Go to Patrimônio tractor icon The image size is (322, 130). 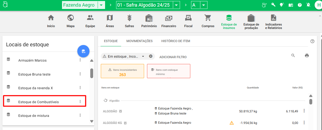click(x=149, y=18)
